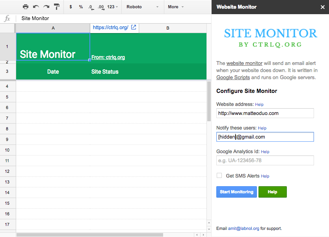
Task: Expand the More toolbar menu
Action: click(x=176, y=7)
